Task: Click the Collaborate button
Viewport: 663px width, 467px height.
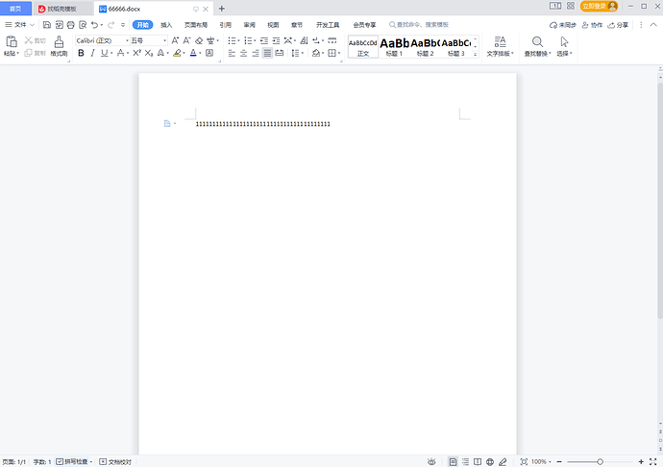Action: click(x=592, y=25)
